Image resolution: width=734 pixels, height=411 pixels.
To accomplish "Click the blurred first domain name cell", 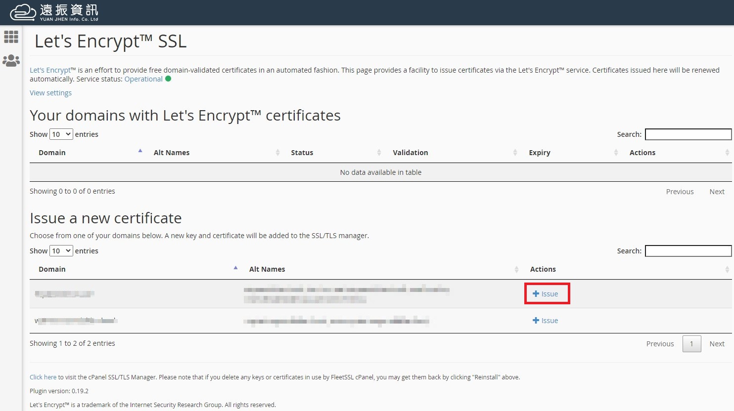I will click(x=64, y=294).
